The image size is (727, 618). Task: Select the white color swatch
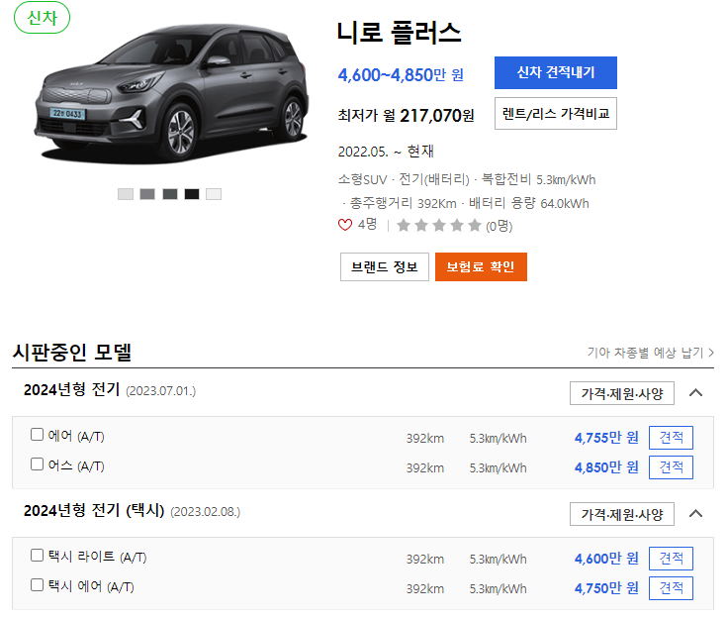click(214, 194)
